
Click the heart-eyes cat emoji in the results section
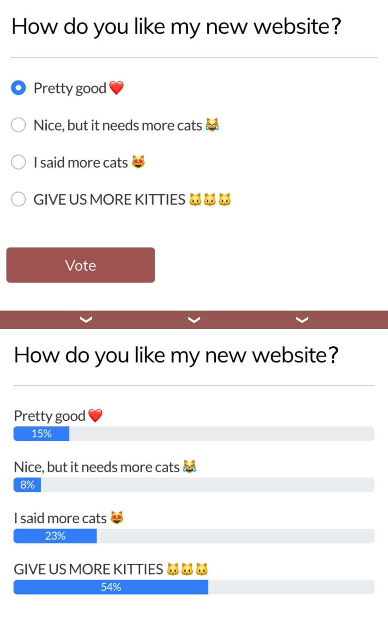[117, 518]
